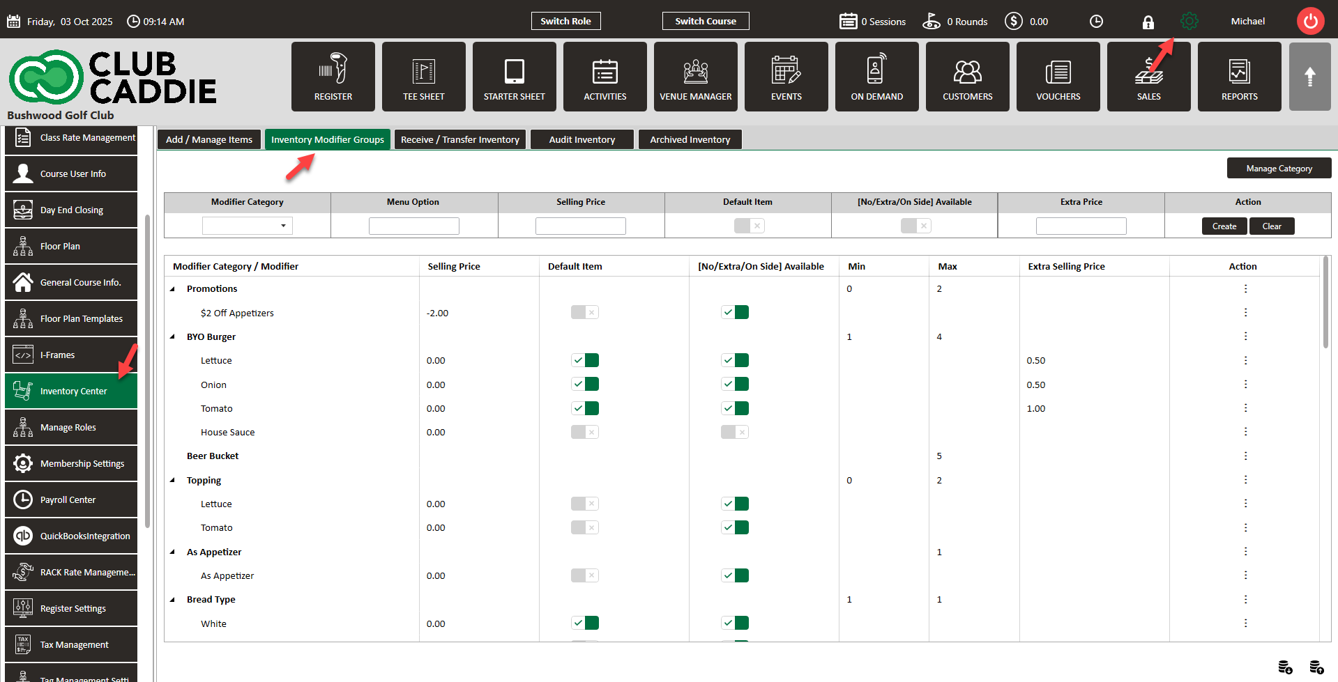Open the Vouchers module
This screenshot has width=1338, height=682.
click(1058, 77)
